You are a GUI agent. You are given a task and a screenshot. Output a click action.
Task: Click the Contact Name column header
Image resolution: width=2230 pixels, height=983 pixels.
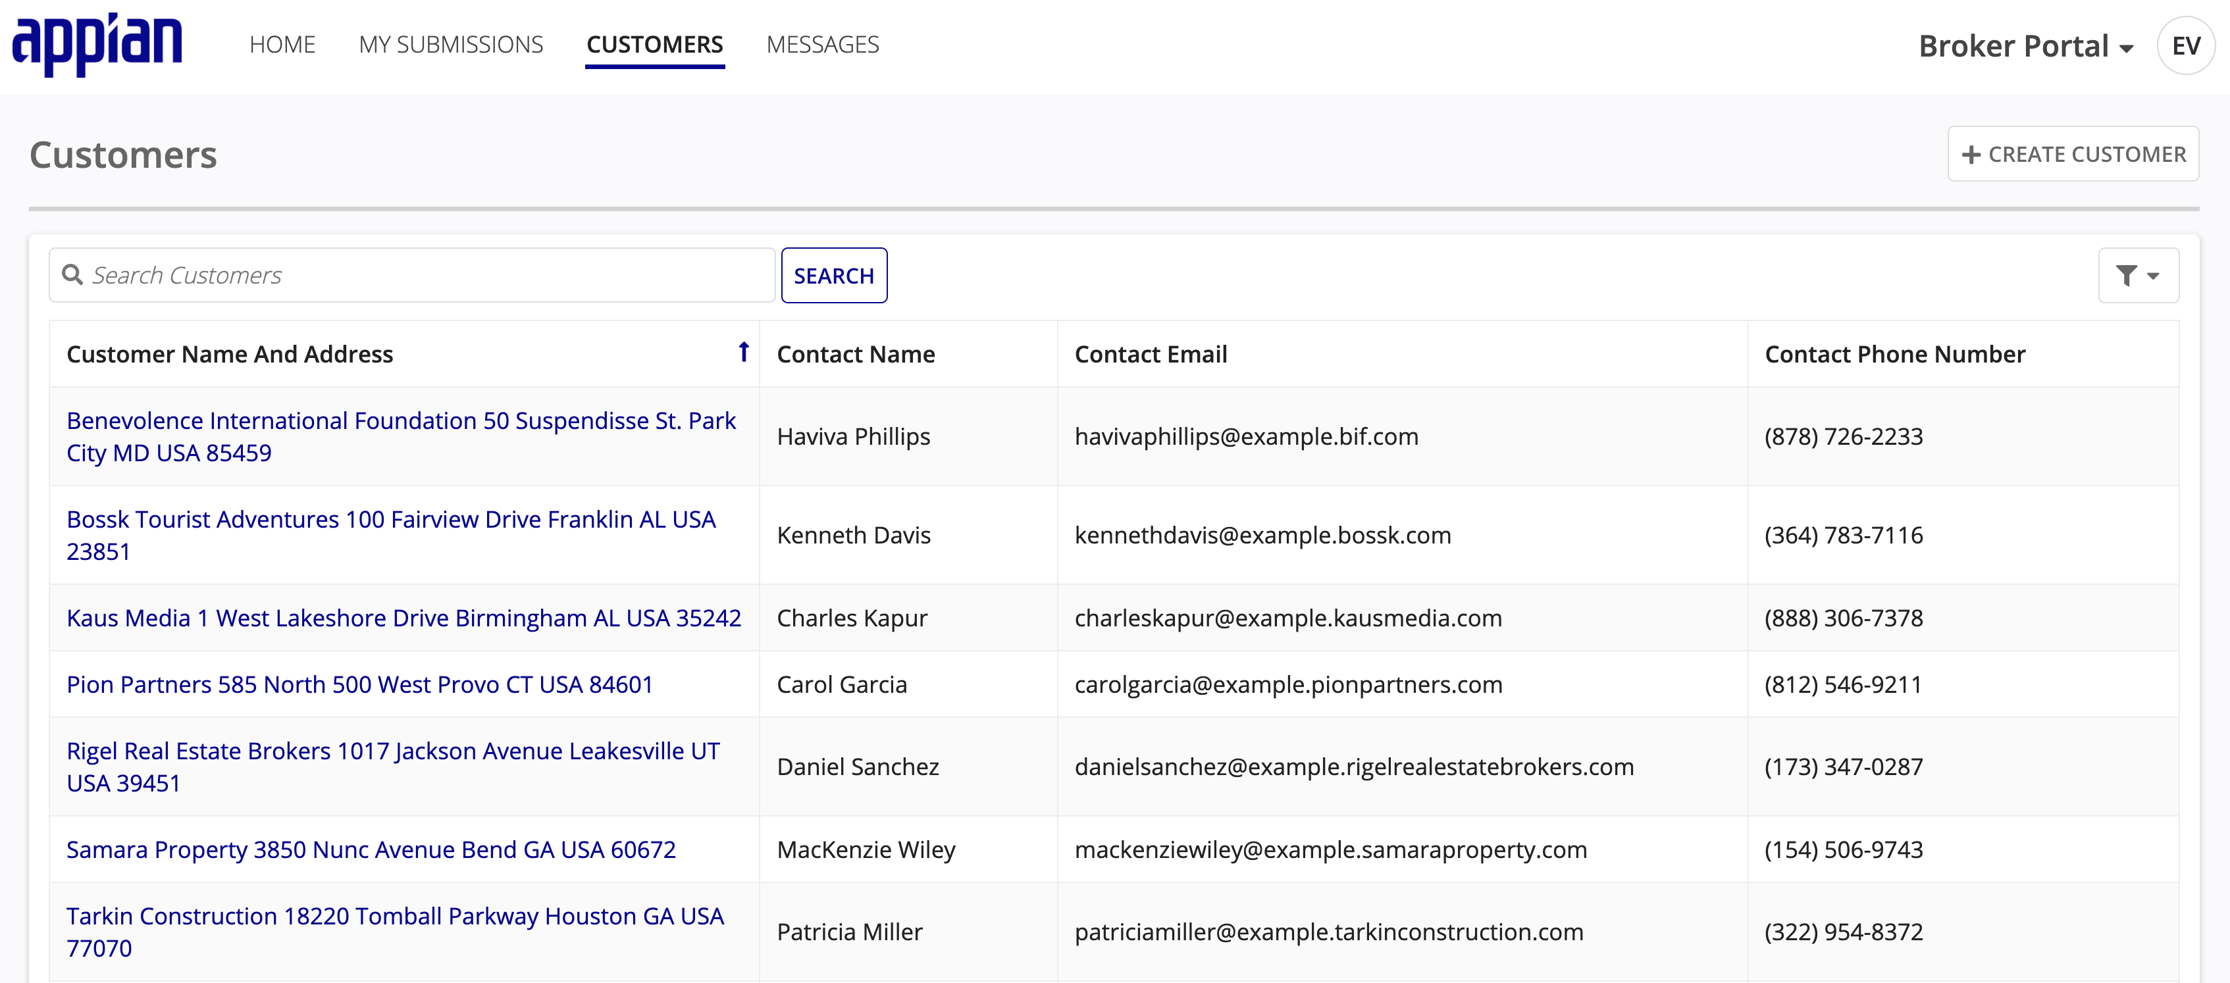[855, 354]
